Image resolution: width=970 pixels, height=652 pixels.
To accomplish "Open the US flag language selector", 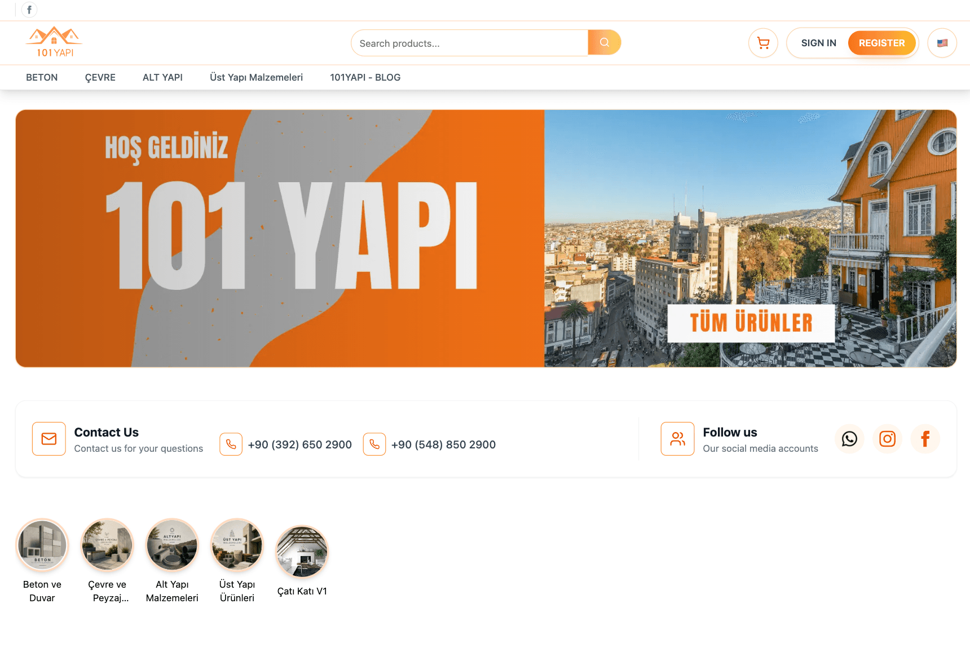I will pyautogui.click(x=942, y=43).
